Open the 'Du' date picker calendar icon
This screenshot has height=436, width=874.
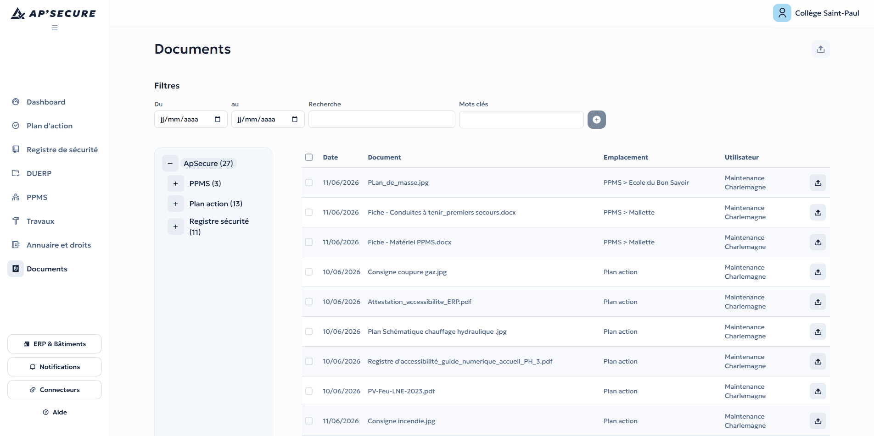tap(218, 119)
